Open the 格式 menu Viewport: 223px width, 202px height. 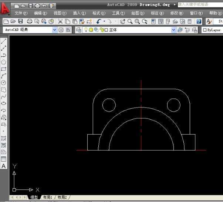pos(99,13)
